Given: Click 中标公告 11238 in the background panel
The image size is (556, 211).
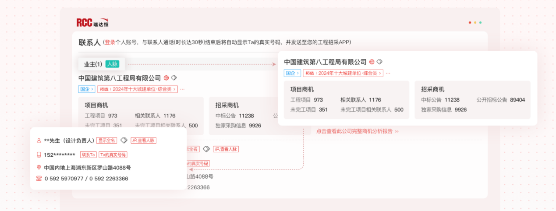Looking at the screenshot, I should pyautogui.click(x=235, y=116).
